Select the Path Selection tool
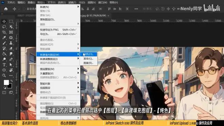 click(11, 65)
